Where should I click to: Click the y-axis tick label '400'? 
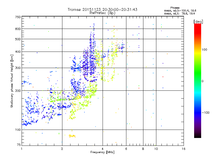[x=18, y=52]
